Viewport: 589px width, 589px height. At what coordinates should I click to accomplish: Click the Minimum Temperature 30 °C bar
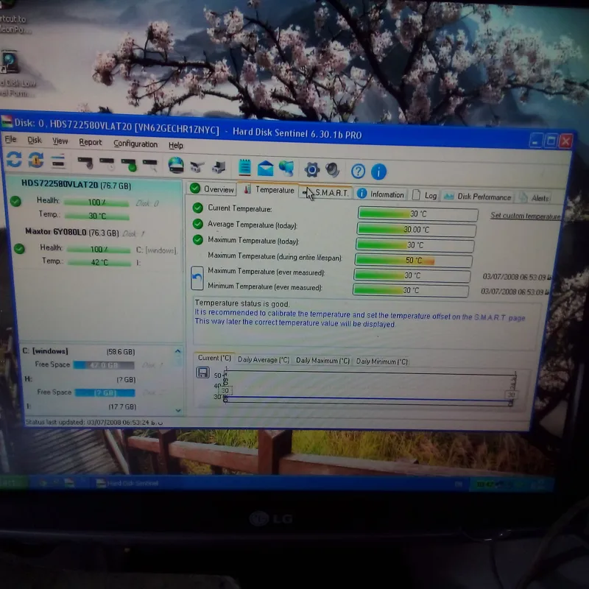(411, 290)
